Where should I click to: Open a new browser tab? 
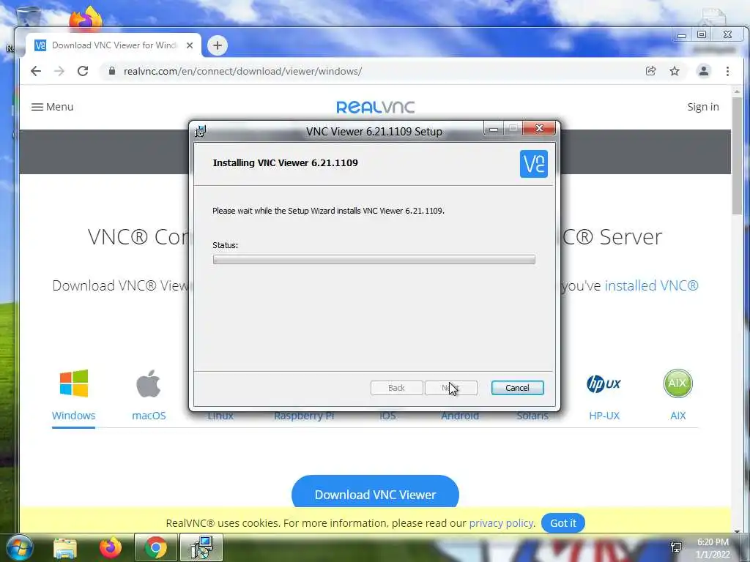click(217, 45)
